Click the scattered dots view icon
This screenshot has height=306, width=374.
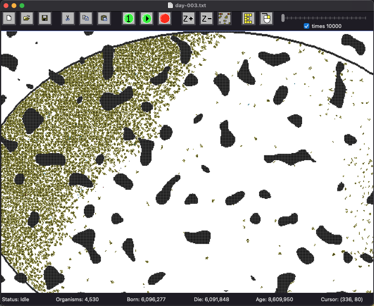click(x=224, y=18)
